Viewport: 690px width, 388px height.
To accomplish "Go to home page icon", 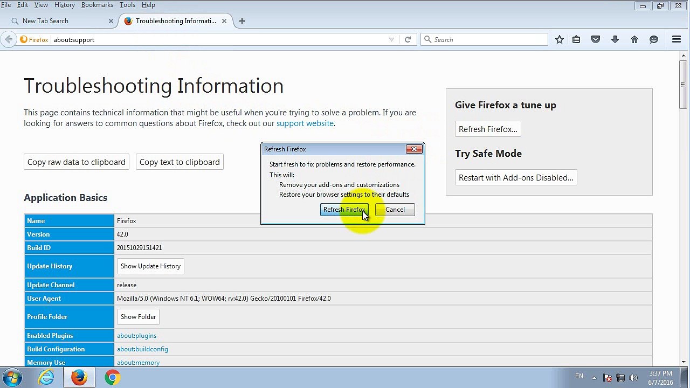I will tap(634, 39).
